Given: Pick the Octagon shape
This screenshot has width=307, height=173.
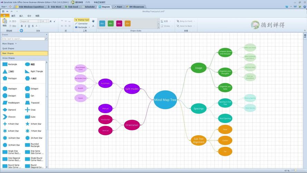Looking at the screenshot, I should pyautogui.click(x=32, y=89).
